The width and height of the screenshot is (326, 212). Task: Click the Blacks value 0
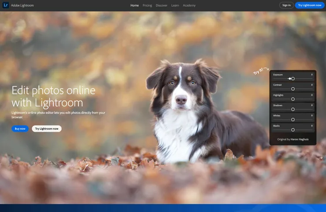pyautogui.click(x=312, y=126)
